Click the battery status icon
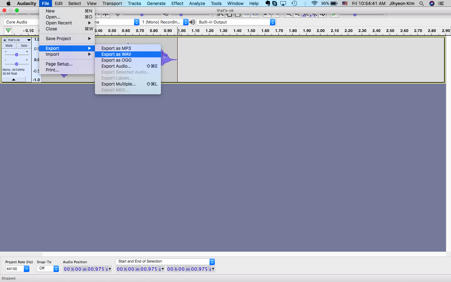Image resolution: width=451 pixels, height=282 pixels. click(x=334, y=3)
